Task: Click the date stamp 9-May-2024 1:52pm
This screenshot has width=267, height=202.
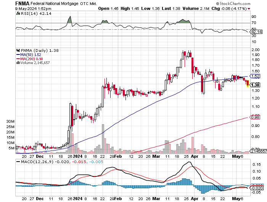Action: coord(33,9)
